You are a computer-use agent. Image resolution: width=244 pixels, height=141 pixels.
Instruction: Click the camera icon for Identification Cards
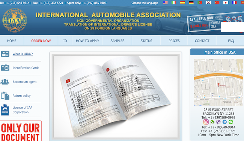coord(5,68)
